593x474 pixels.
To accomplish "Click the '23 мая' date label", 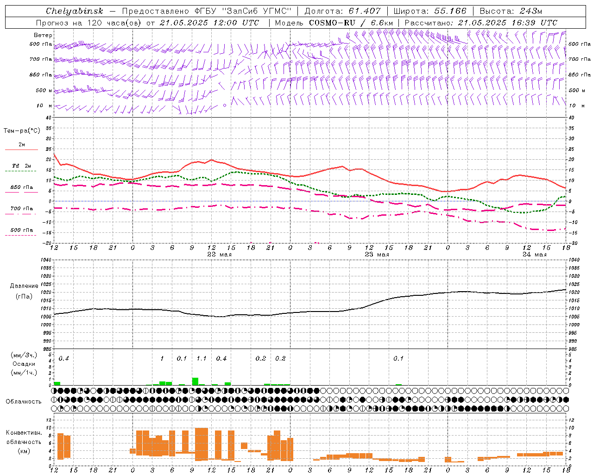I will pos(377,255).
